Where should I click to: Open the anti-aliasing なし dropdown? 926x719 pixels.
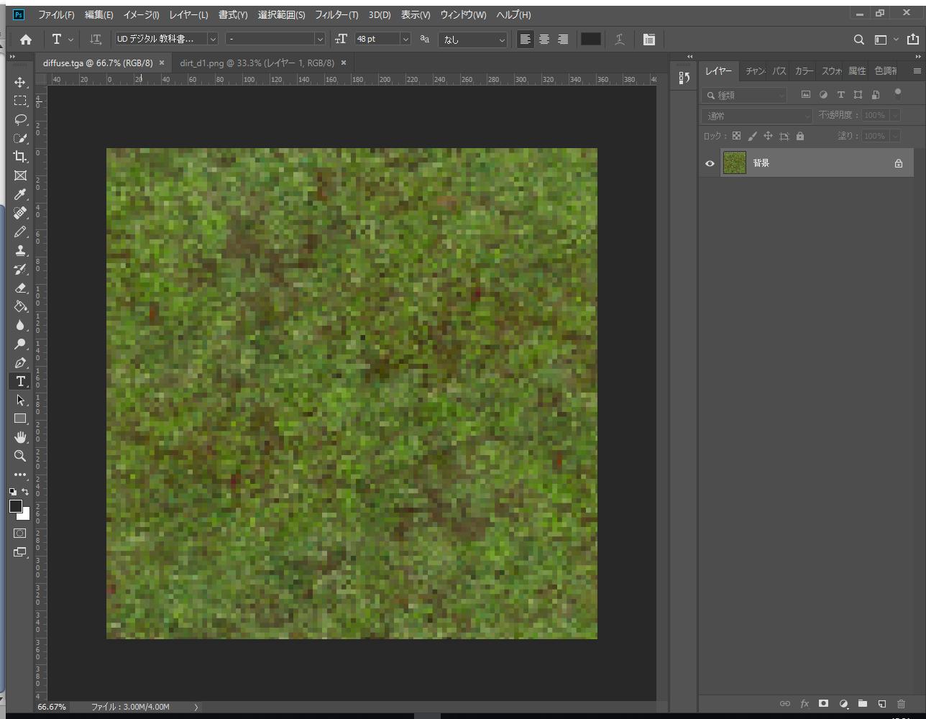[x=473, y=40]
